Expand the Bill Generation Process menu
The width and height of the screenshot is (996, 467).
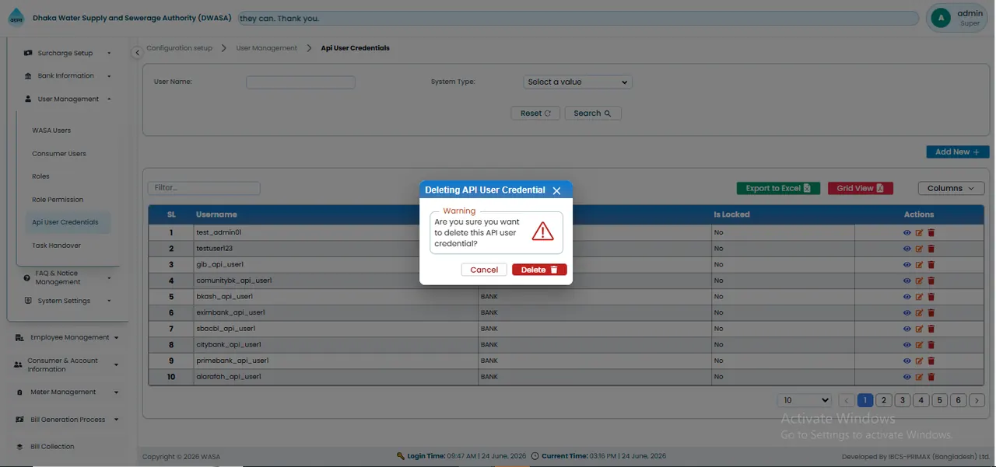[67, 420]
